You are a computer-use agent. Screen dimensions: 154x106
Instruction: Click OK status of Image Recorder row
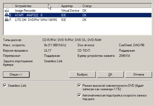pos(84,11)
